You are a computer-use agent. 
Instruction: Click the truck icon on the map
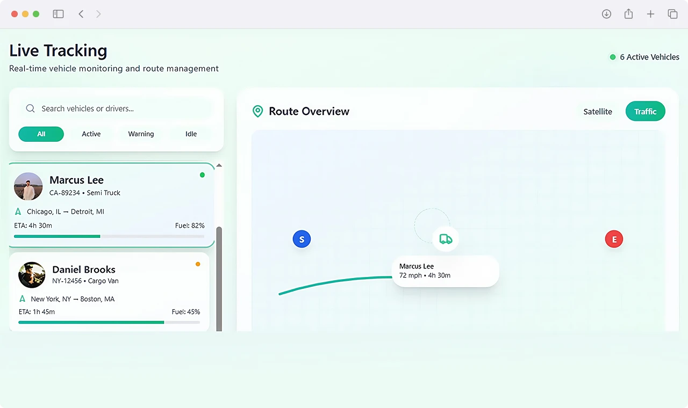446,239
